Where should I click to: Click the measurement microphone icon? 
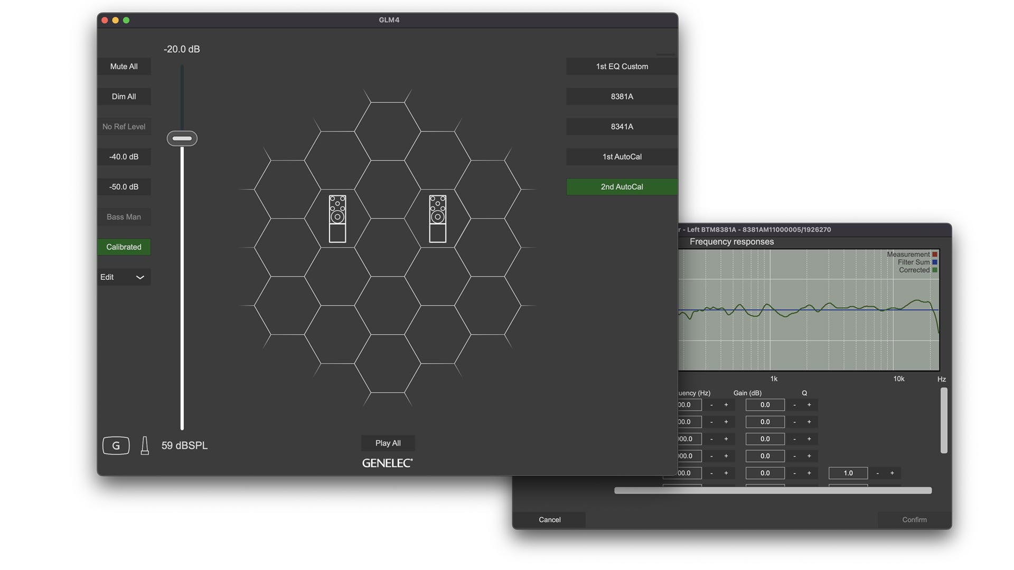pyautogui.click(x=145, y=445)
